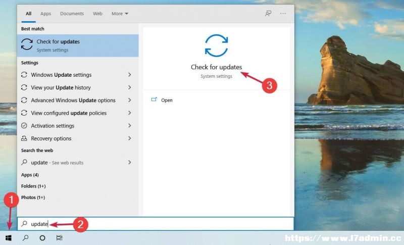404x245 pixels.
Task: Click the sync icon beside View your Update history
Action: point(24,87)
